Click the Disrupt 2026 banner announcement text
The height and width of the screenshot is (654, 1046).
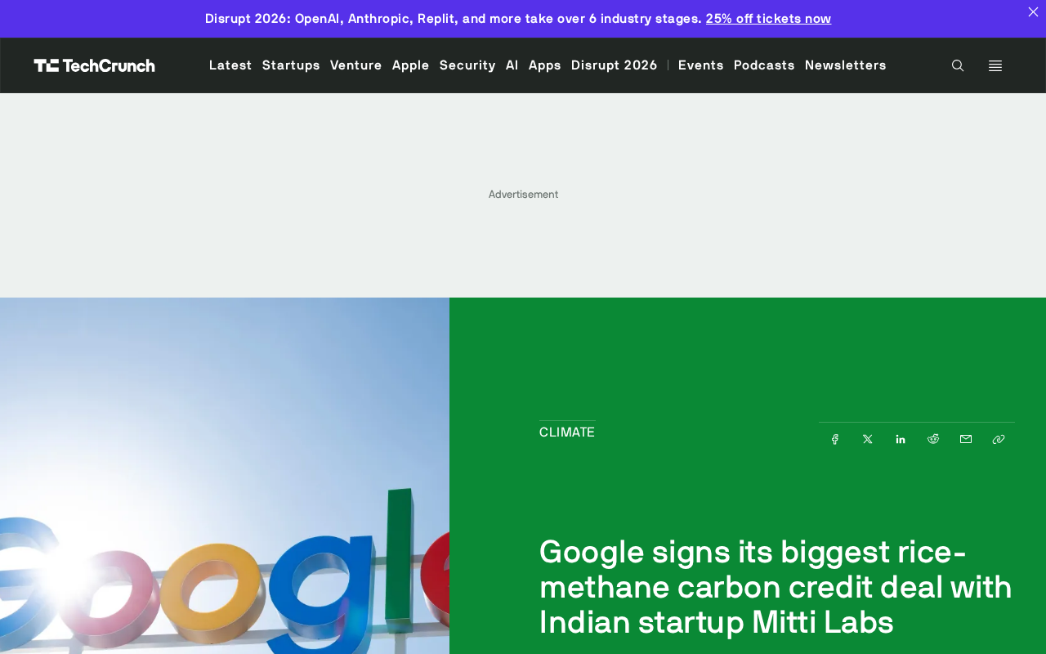click(454, 19)
